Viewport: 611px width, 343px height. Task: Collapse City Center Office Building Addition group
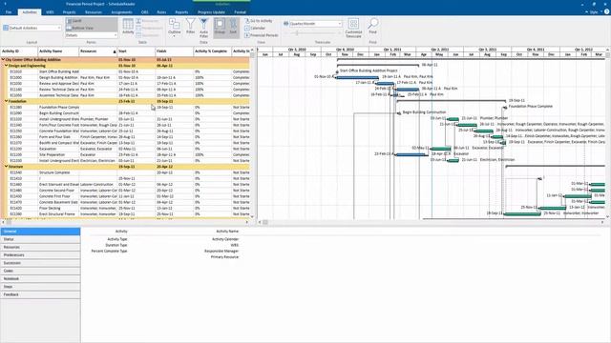3,60
